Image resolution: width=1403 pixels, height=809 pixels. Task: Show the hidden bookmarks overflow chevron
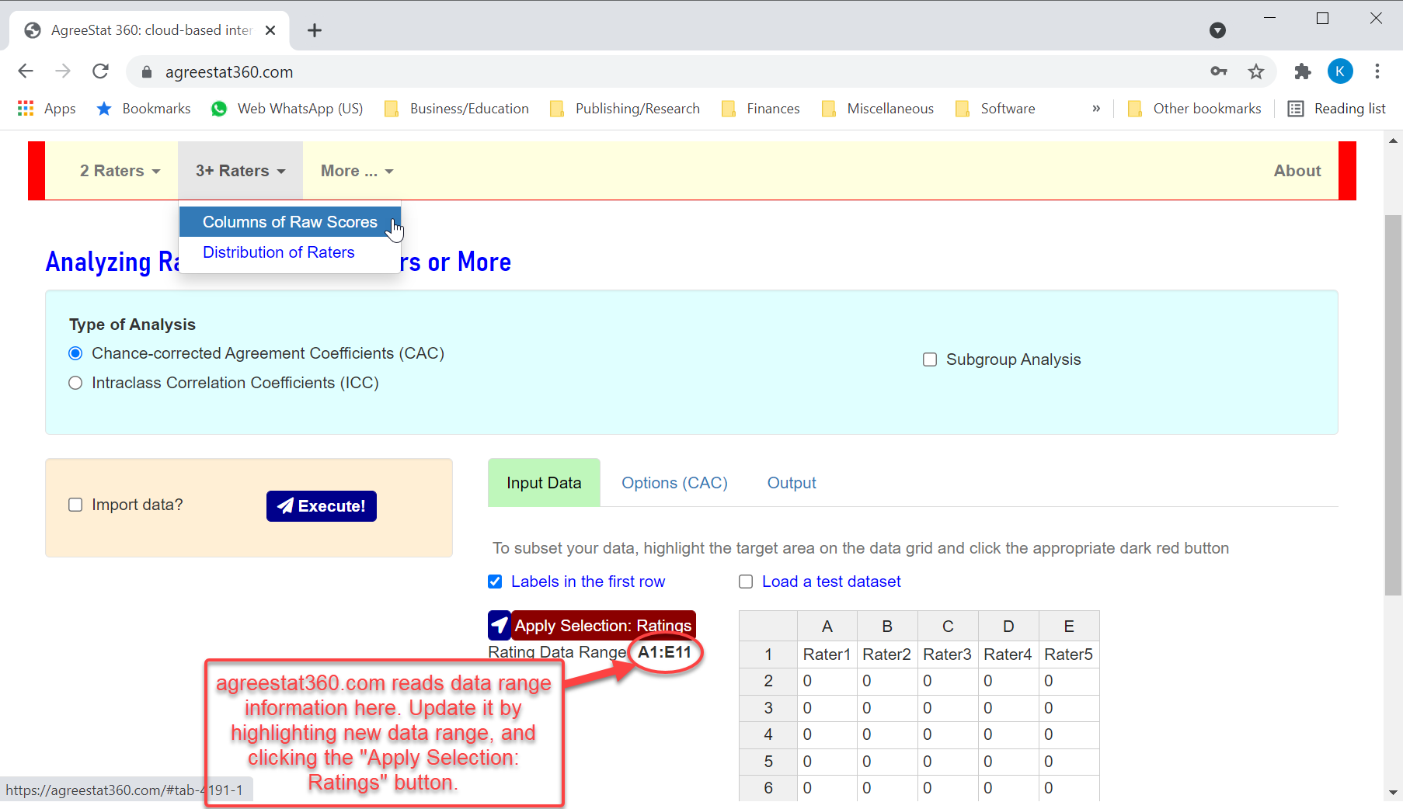(1096, 109)
